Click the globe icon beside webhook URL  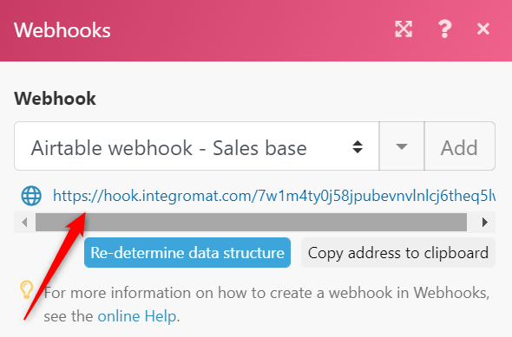pos(31,196)
